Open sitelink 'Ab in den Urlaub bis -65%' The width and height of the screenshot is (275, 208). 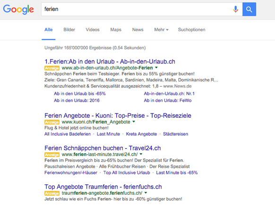click(80, 94)
